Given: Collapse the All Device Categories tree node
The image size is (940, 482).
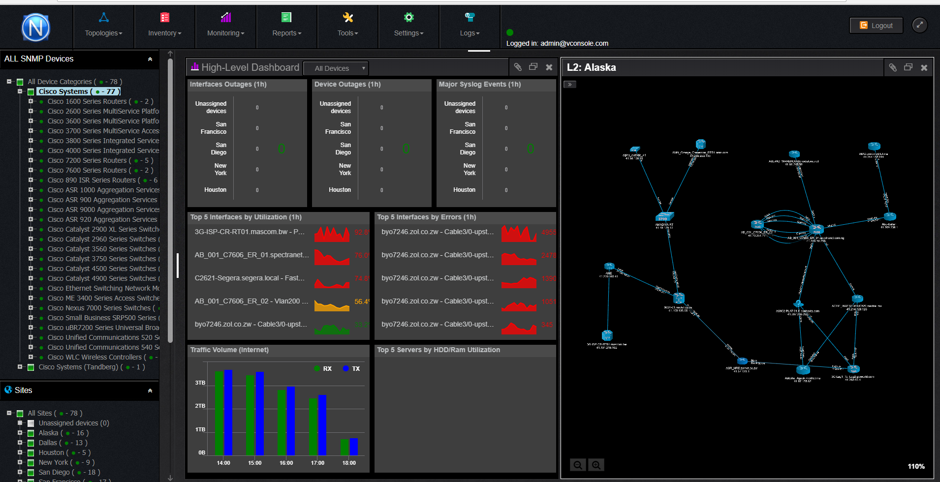Looking at the screenshot, I should pyautogui.click(x=9, y=82).
